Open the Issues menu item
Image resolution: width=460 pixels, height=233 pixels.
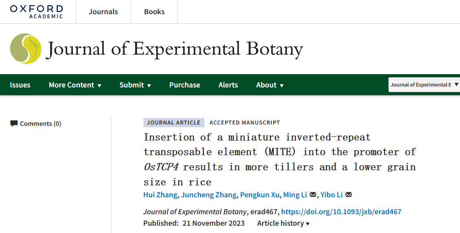tap(20, 85)
